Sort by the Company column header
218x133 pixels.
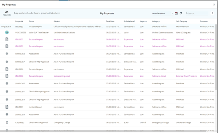point(204,21)
